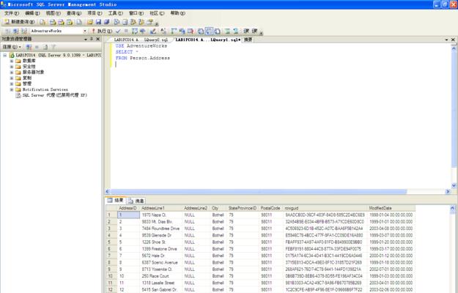Open the 连接 Connect dropdown in Object Explorer
Viewport: 458px width, 293px height.
12,47
